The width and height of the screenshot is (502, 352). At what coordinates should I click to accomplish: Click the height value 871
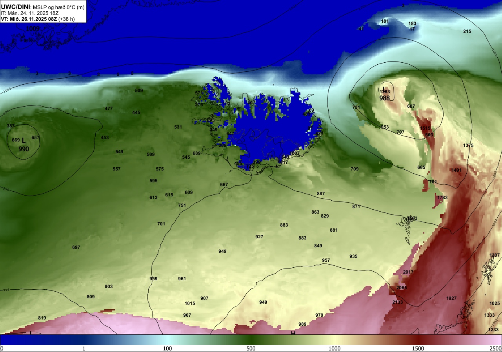coord(356,207)
